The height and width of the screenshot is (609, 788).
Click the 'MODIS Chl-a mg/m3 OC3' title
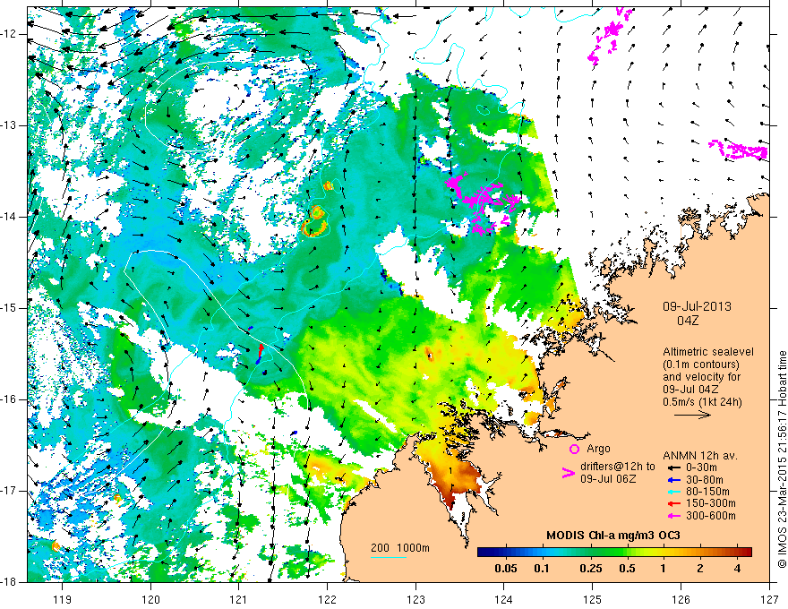point(613,536)
